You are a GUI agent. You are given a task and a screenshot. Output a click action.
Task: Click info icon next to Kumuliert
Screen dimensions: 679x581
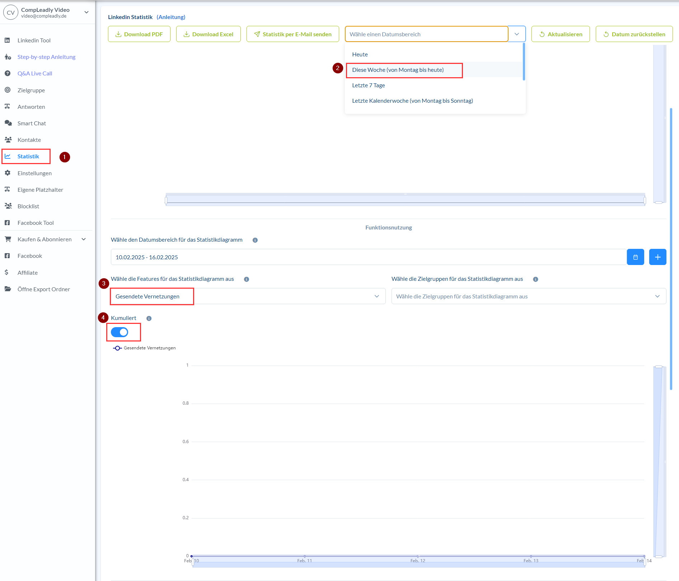coord(149,319)
